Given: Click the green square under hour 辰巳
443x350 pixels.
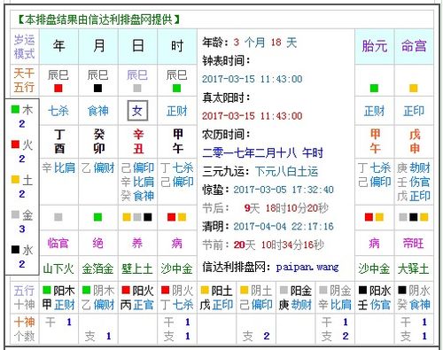Looking at the screenshot, I should (176, 89).
